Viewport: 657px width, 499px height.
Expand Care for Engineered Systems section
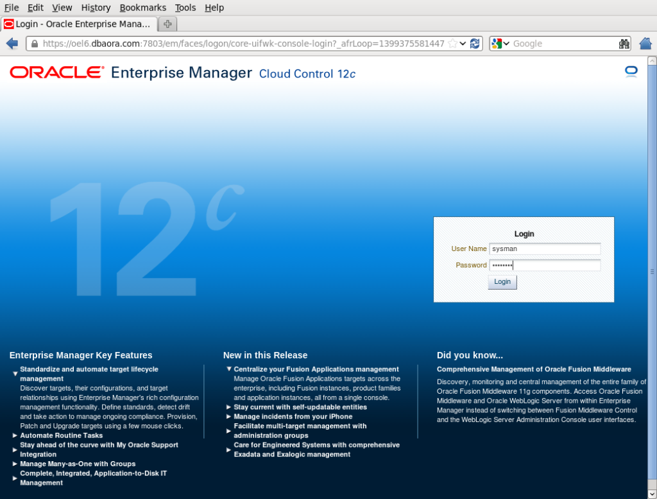(x=229, y=450)
